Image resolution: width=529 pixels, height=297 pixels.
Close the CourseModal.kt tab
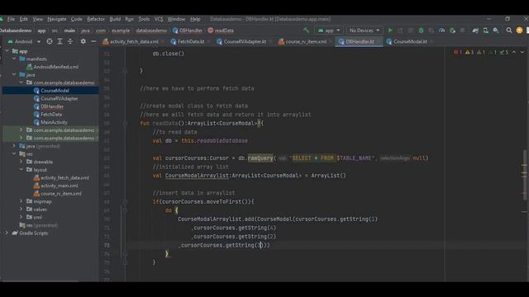431,42
